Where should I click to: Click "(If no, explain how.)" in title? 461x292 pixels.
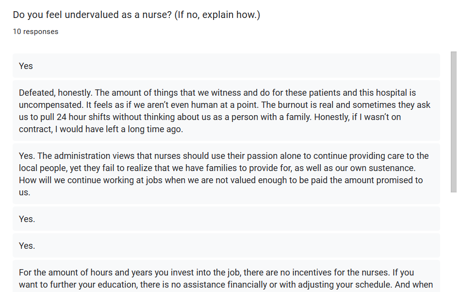point(217,15)
